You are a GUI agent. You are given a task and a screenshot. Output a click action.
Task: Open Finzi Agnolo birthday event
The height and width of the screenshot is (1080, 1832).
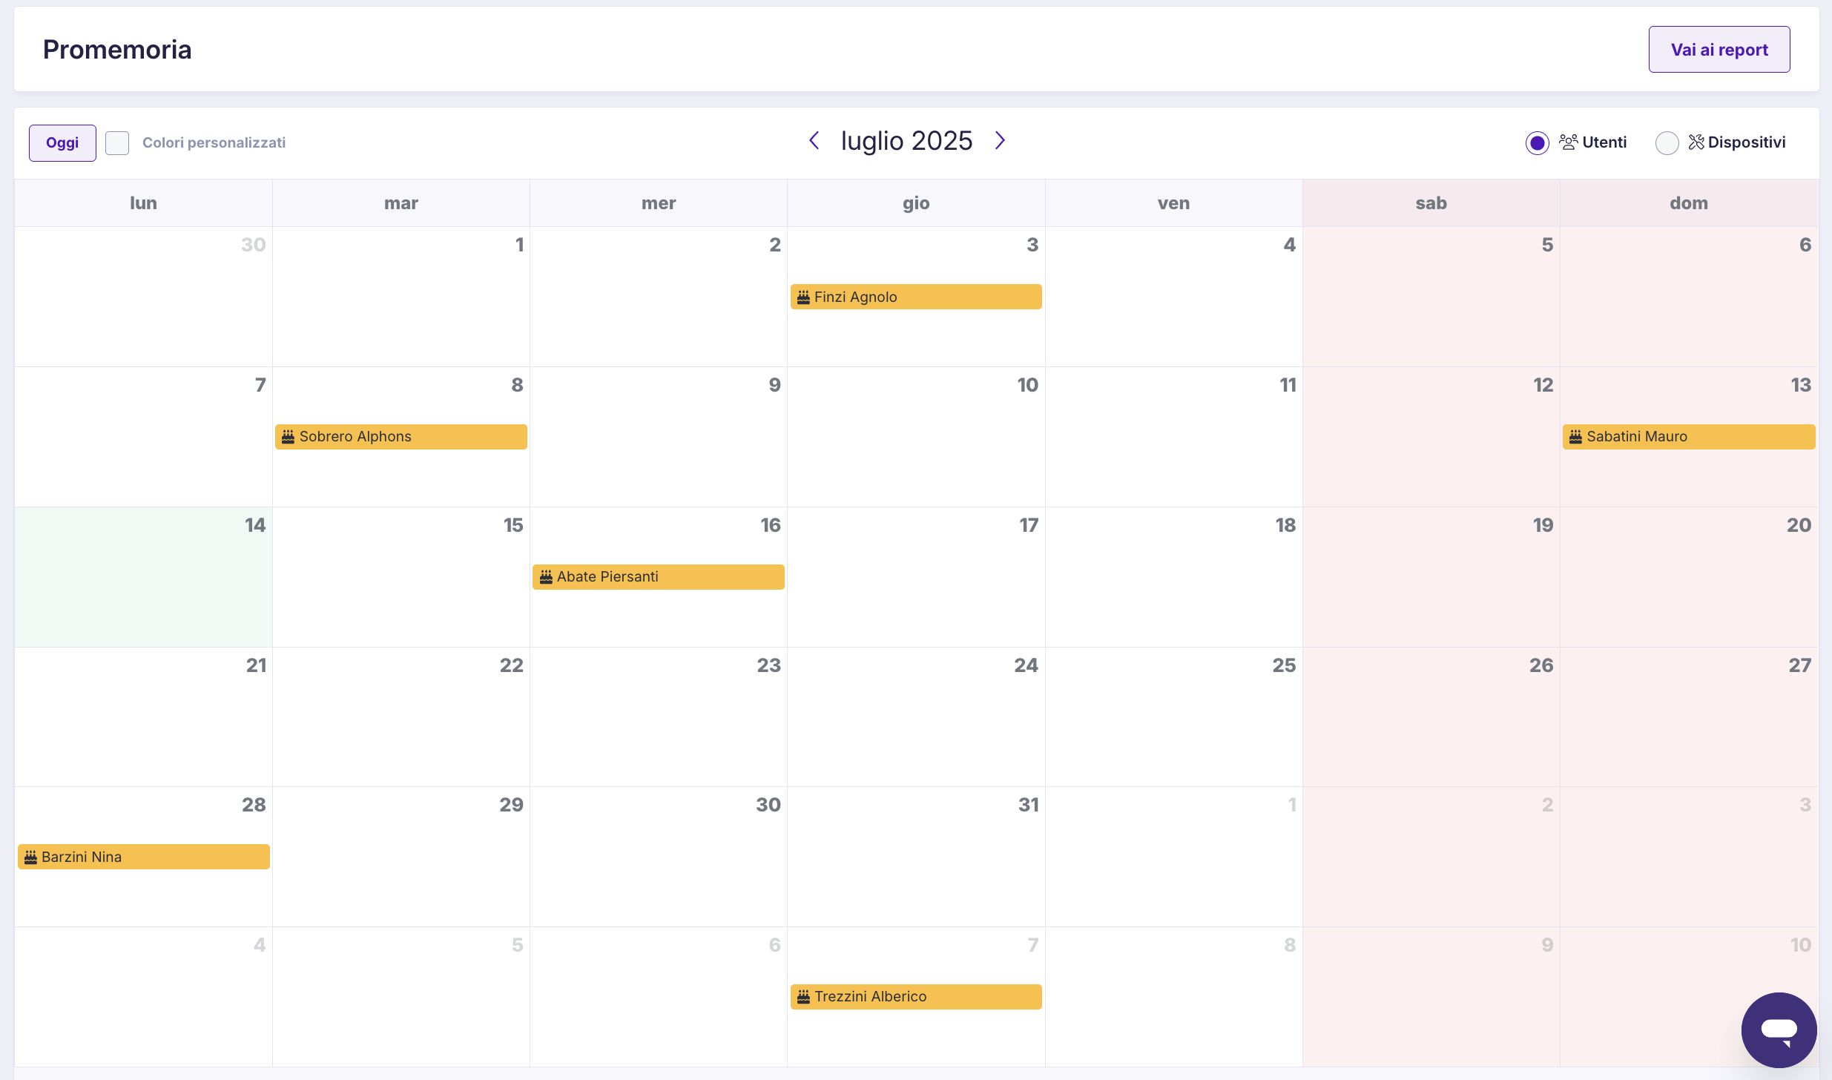916,297
